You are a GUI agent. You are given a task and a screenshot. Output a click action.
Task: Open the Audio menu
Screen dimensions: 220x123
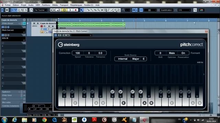pos(31,5)
